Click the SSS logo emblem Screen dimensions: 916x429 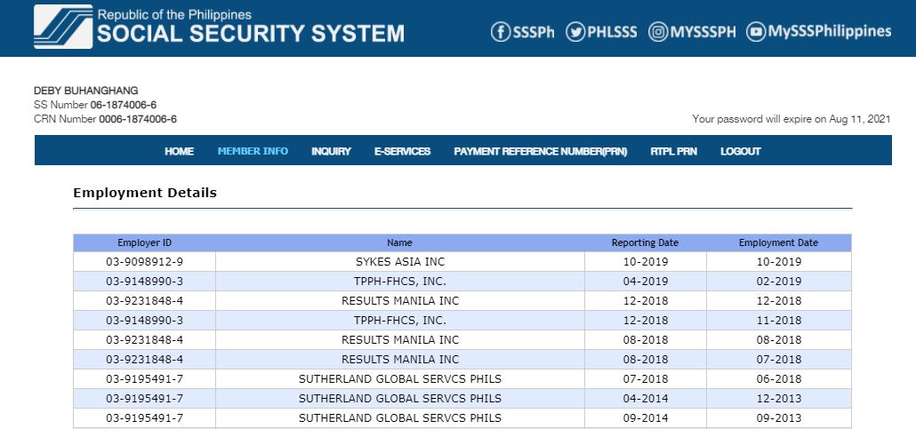coord(62,27)
